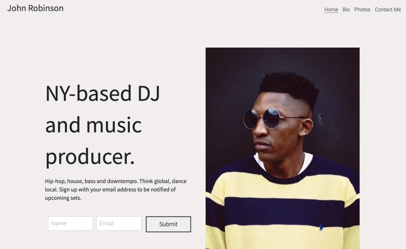Open the Home navigation link
This screenshot has height=249, width=406.
coord(331,9)
